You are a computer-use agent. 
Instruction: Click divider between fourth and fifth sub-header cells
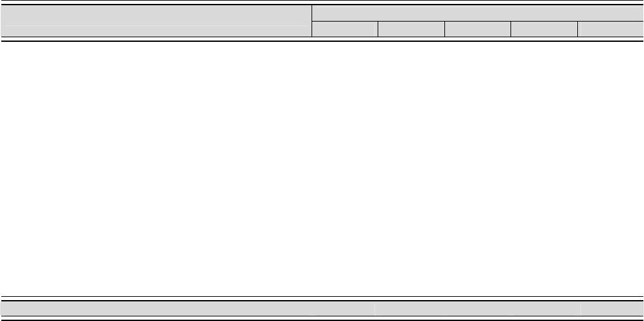pyautogui.click(x=577, y=29)
